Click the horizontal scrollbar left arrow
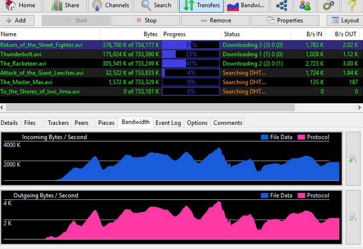Viewport: 363px width, 249px height. point(2,108)
